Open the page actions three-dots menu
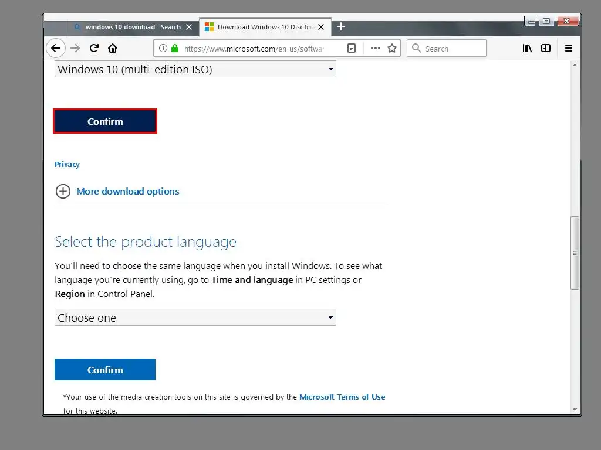Image resolution: width=601 pixels, height=450 pixels. click(375, 48)
